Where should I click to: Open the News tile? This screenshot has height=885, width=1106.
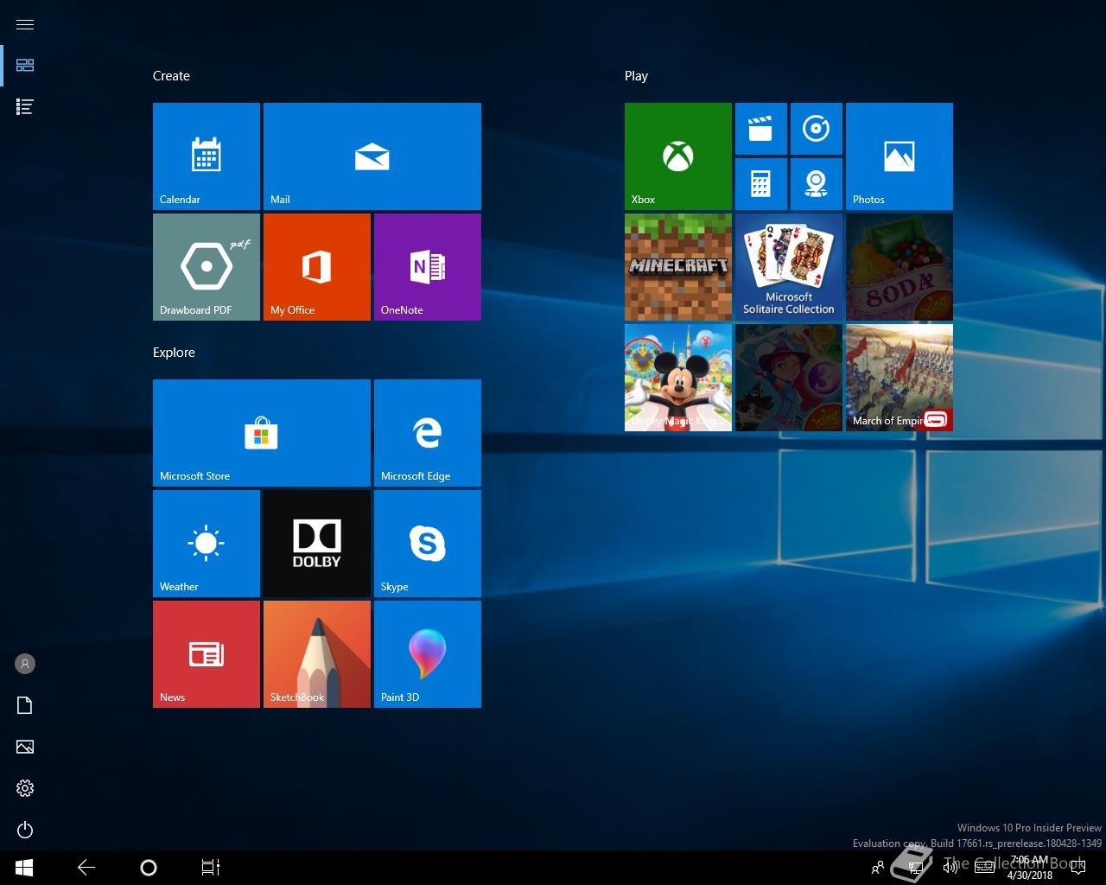pyautogui.click(x=207, y=654)
